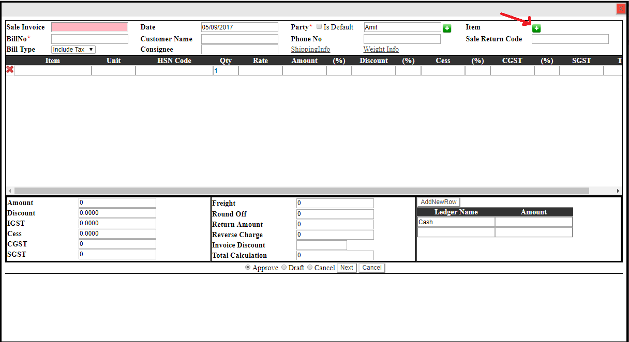The image size is (629, 342).
Task: Click the green plus icon beside Party
Action: pos(447,28)
